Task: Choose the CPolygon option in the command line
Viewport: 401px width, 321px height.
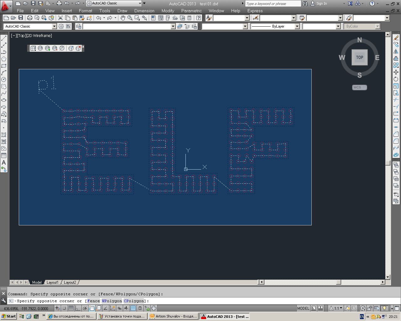Action: click(134, 301)
